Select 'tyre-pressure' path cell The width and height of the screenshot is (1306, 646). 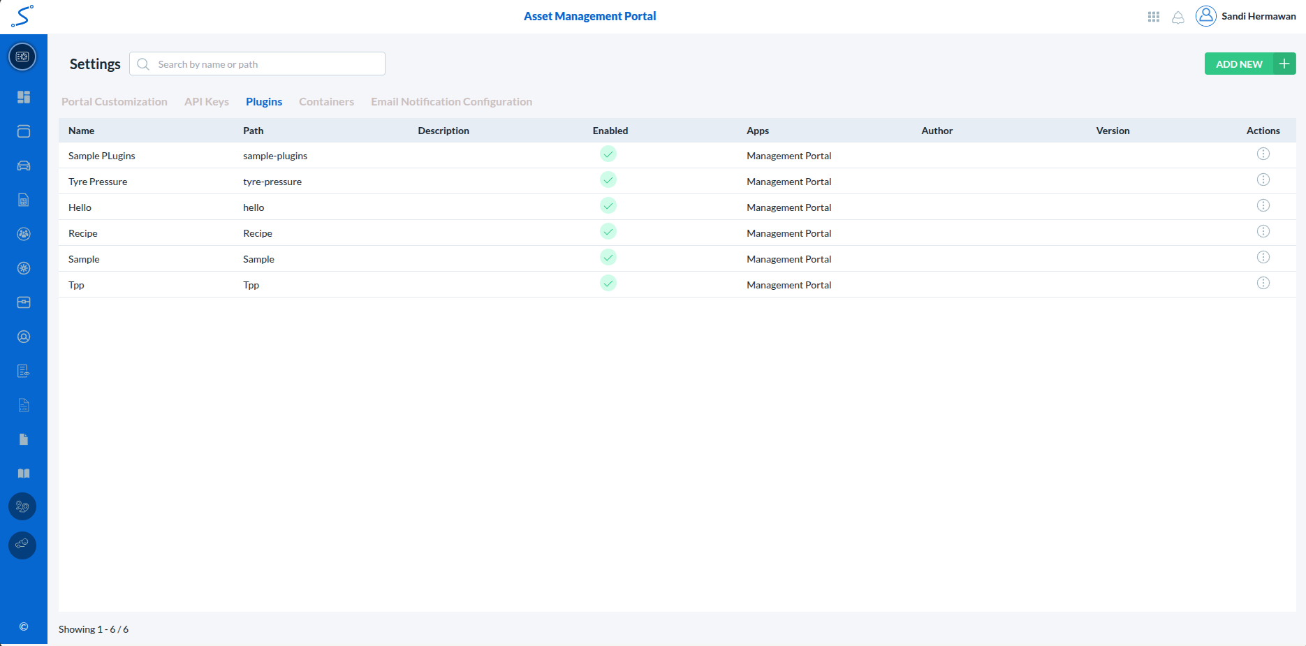click(272, 182)
